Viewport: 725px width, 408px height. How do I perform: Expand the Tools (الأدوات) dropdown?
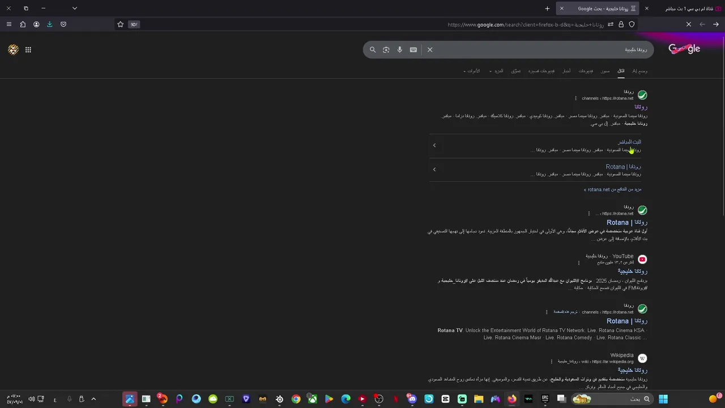[472, 71]
